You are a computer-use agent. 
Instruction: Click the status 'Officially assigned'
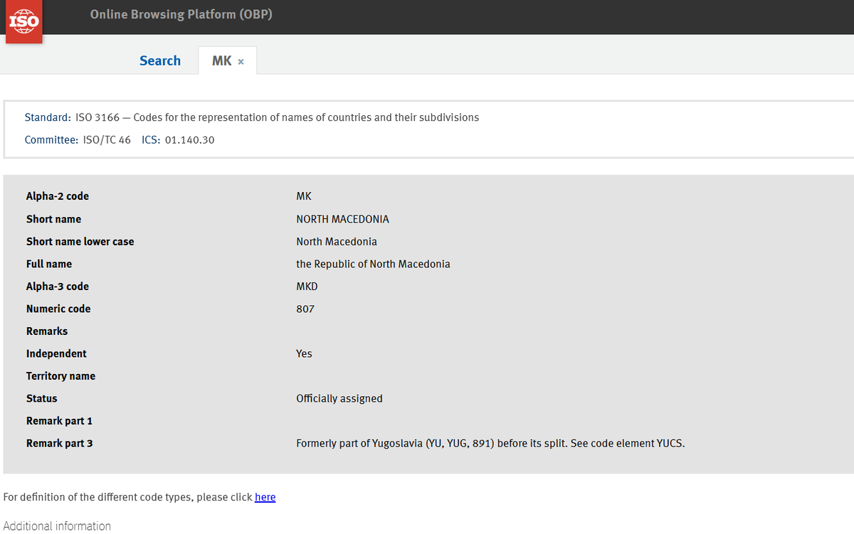coord(339,399)
